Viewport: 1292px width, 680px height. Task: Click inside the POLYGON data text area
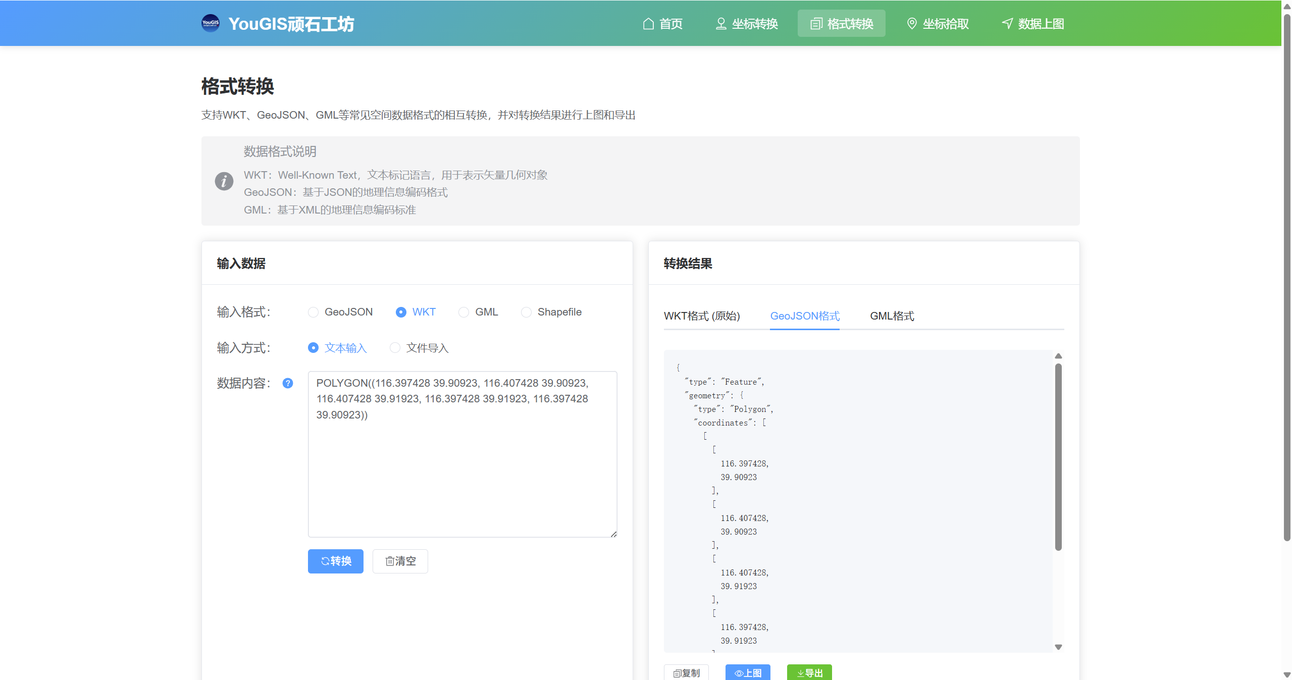pyautogui.click(x=461, y=454)
